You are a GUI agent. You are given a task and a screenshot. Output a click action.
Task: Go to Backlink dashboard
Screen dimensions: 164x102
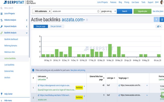point(11,39)
